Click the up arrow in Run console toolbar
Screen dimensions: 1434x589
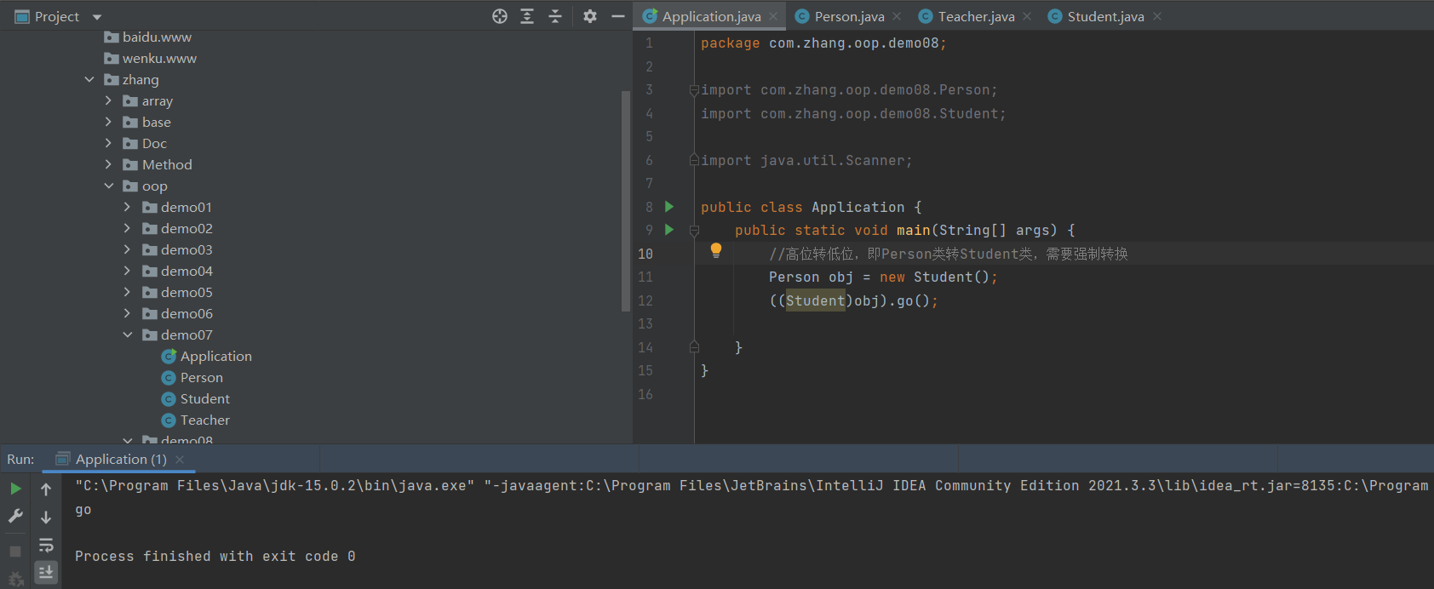[x=46, y=489]
